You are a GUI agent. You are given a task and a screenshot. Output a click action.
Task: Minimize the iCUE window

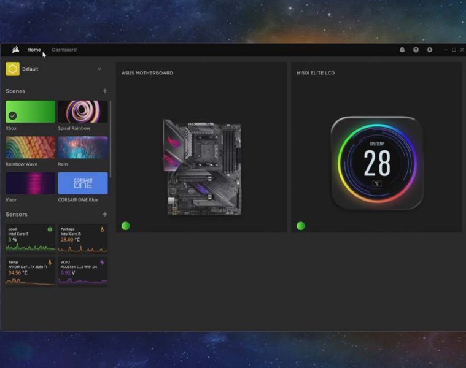click(445, 50)
